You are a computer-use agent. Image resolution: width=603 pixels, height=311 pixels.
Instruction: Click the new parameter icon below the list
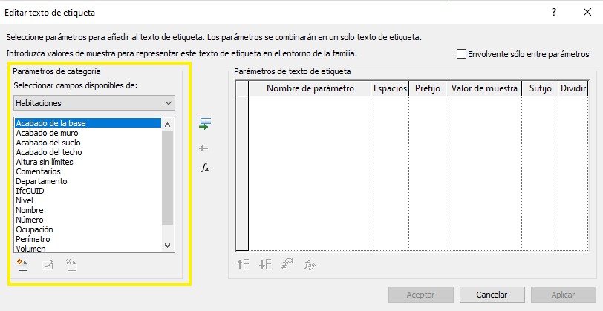pos(22,266)
